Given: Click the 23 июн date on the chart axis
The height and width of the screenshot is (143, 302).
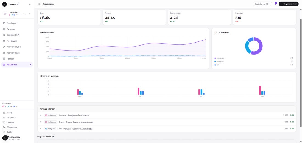Looking at the screenshot, I should 204,58.
